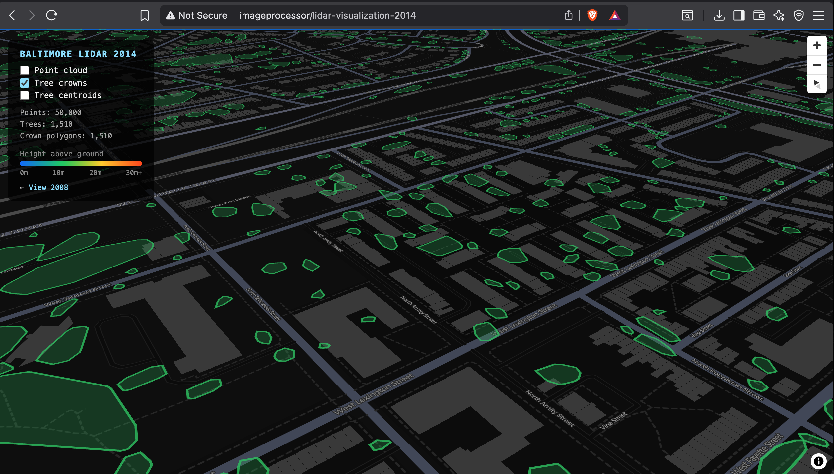Image resolution: width=834 pixels, height=474 pixels.
Task: Click the extensions sparkle icon
Action: (779, 15)
